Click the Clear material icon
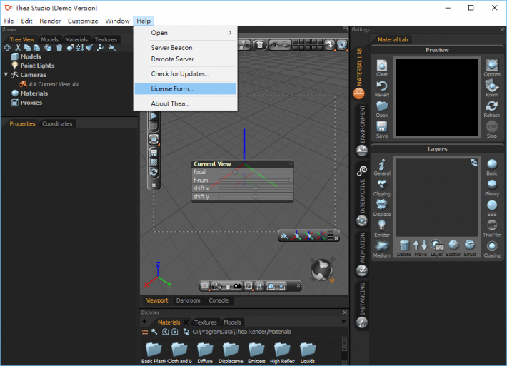The image size is (507, 366). tap(382, 67)
